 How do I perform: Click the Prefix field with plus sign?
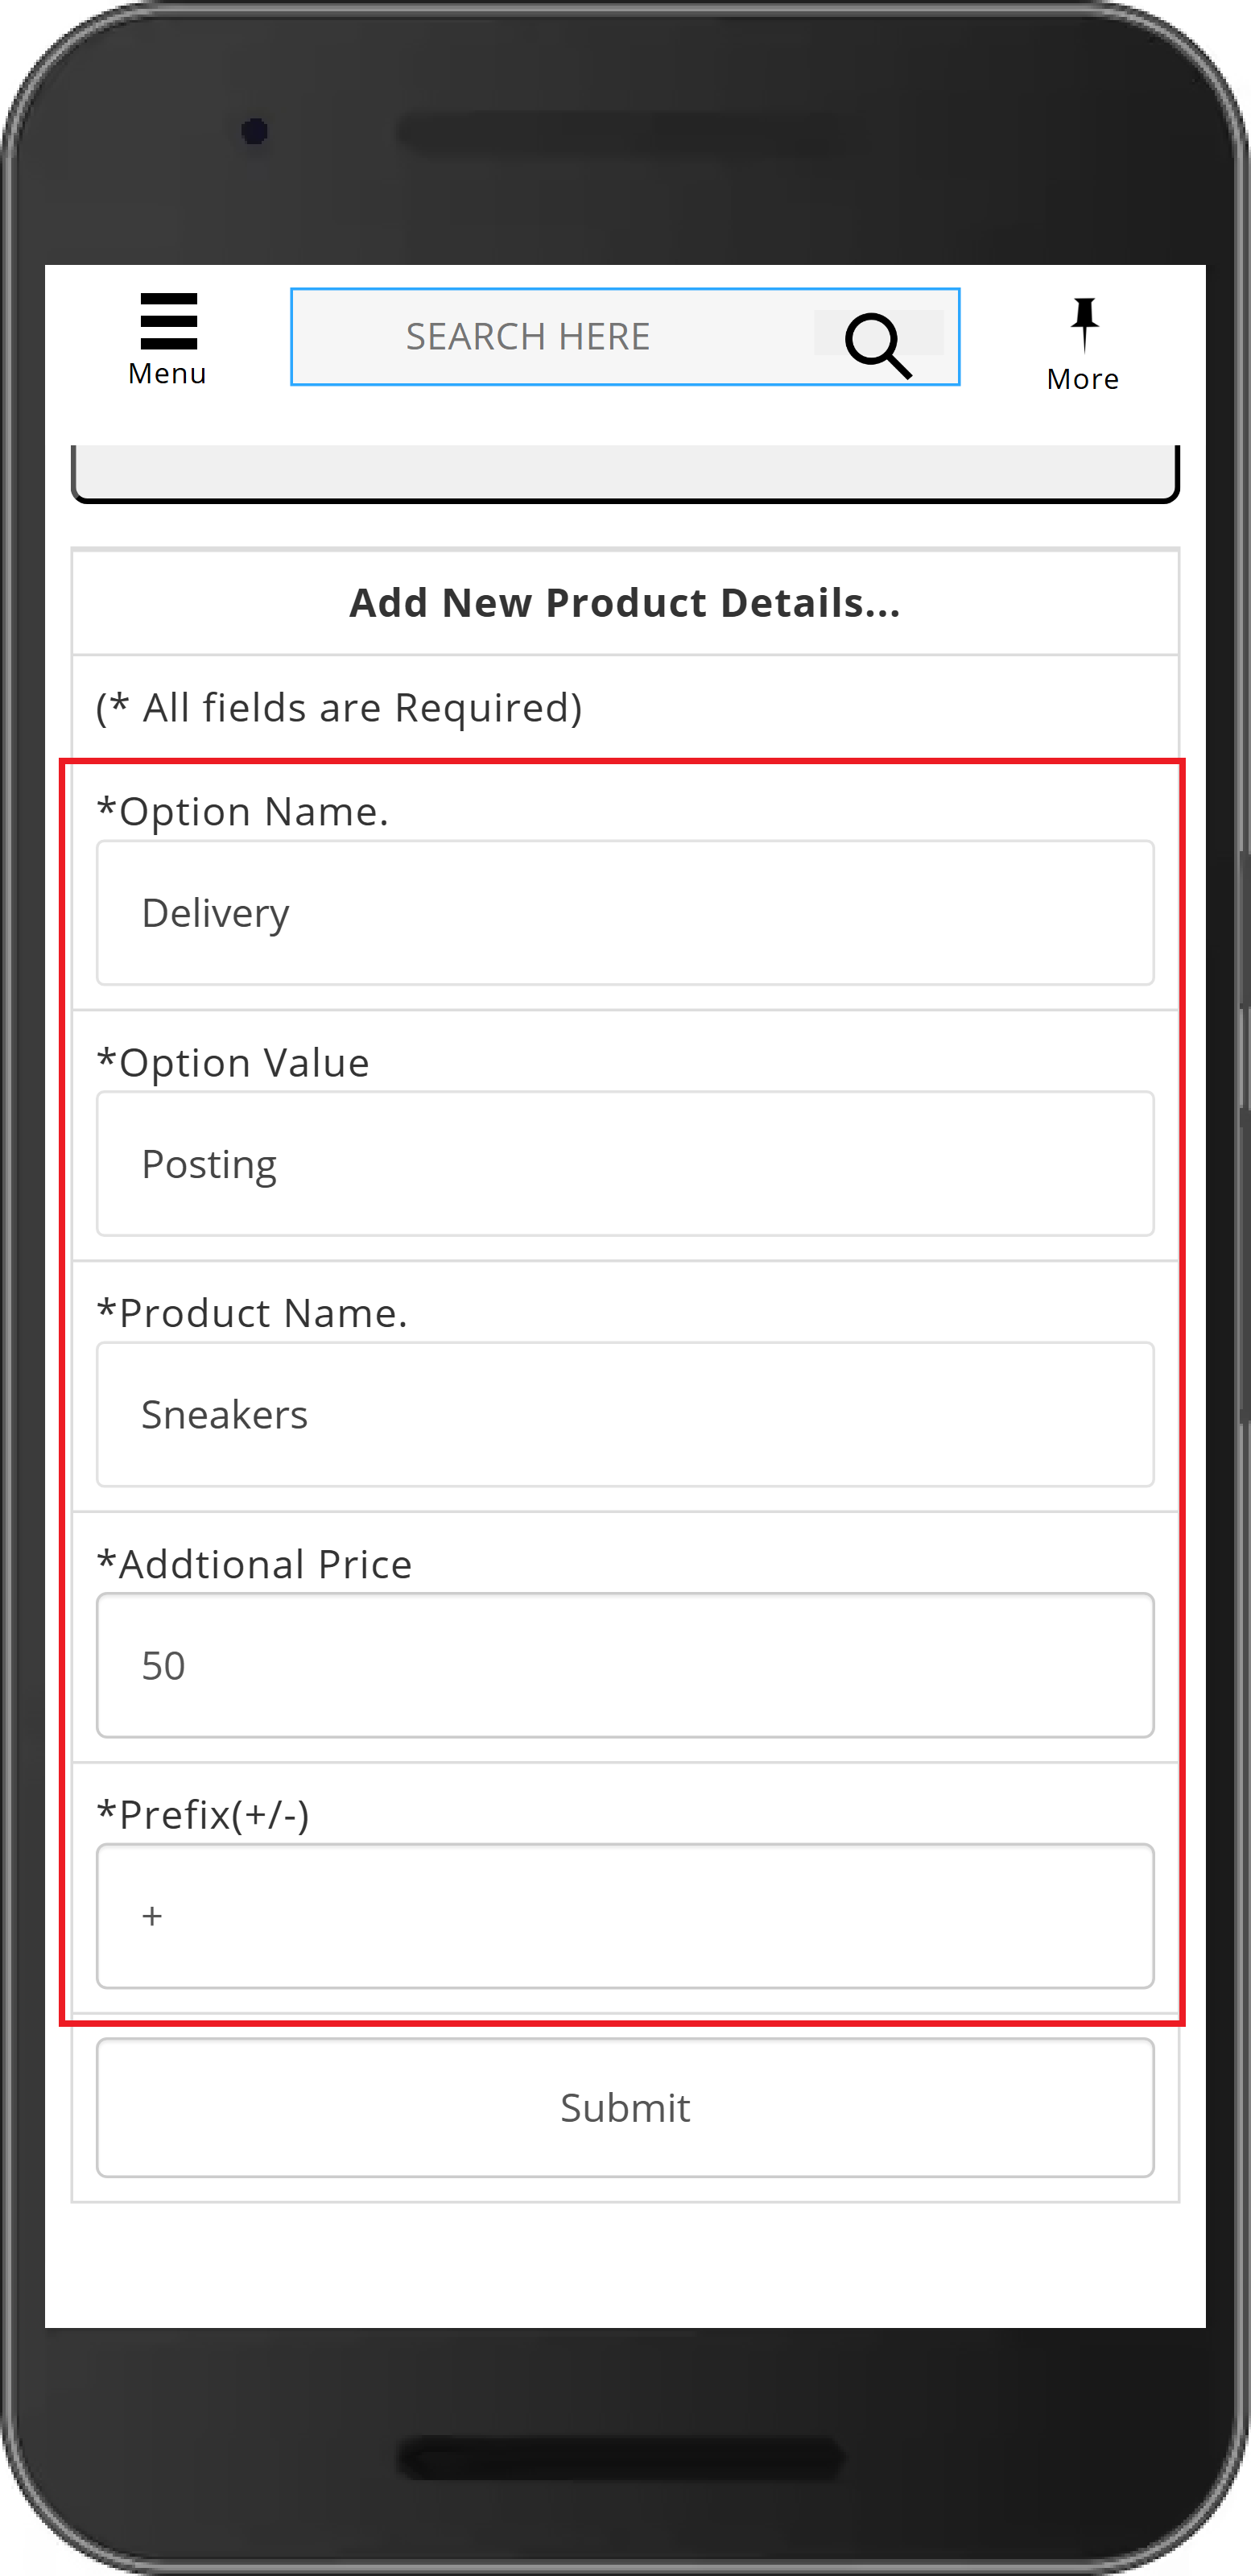pyautogui.click(x=625, y=1917)
